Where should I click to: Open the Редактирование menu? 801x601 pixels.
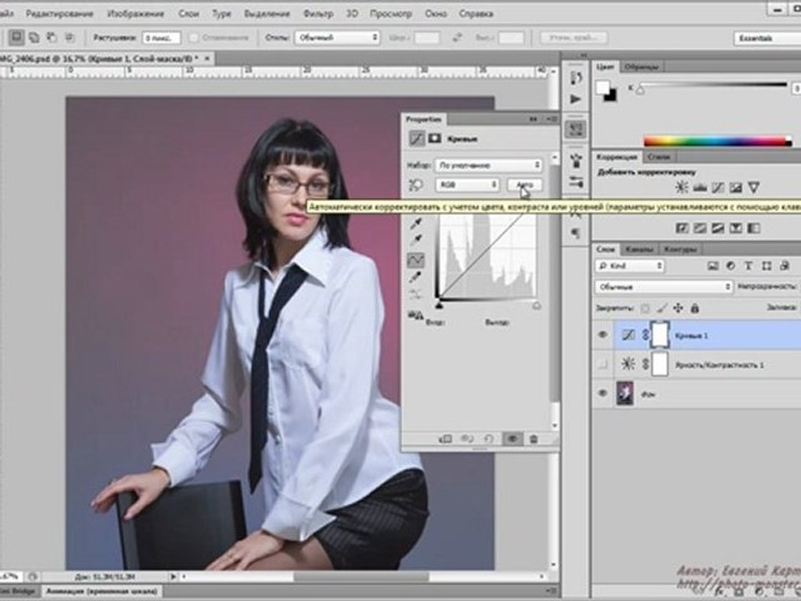tap(60, 14)
